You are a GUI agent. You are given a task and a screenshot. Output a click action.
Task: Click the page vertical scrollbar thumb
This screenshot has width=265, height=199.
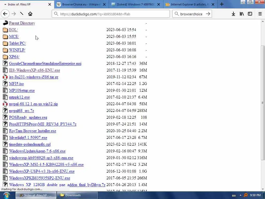pos(263,103)
